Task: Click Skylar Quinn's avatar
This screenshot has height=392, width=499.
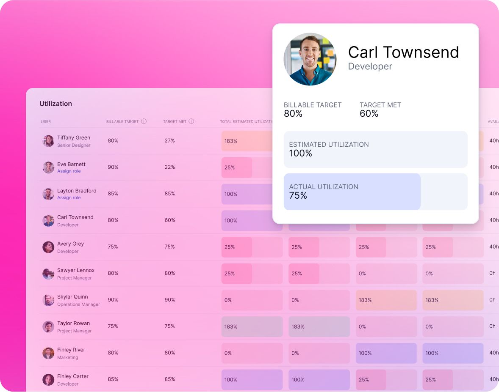Action: 48,300
